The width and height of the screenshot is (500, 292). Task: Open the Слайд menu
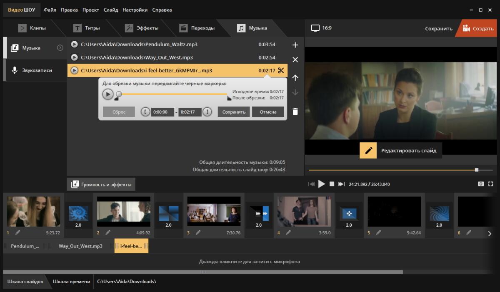(x=111, y=10)
